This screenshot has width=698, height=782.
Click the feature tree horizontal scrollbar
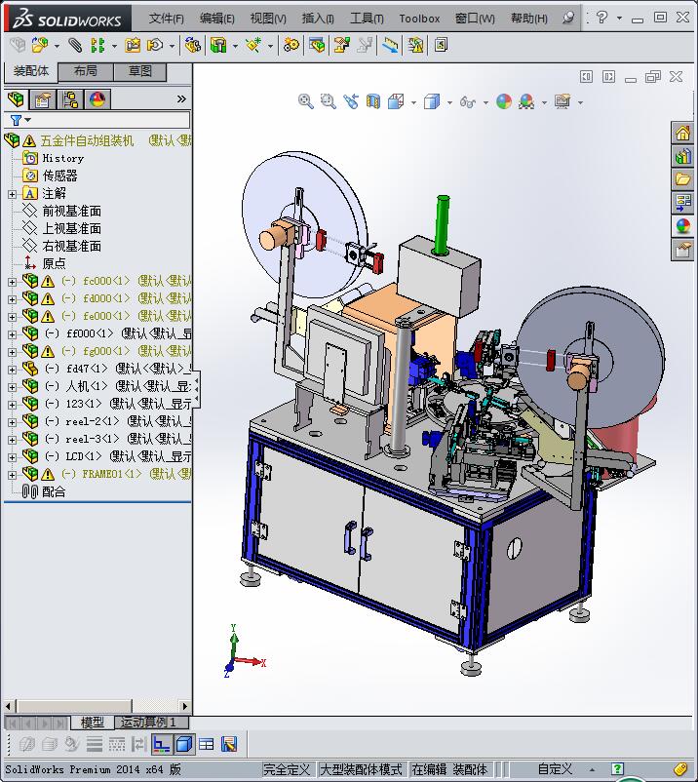75,706
